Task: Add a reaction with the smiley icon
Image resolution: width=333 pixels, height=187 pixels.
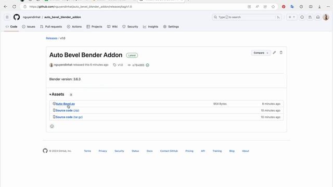Action: [x=52, y=126]
